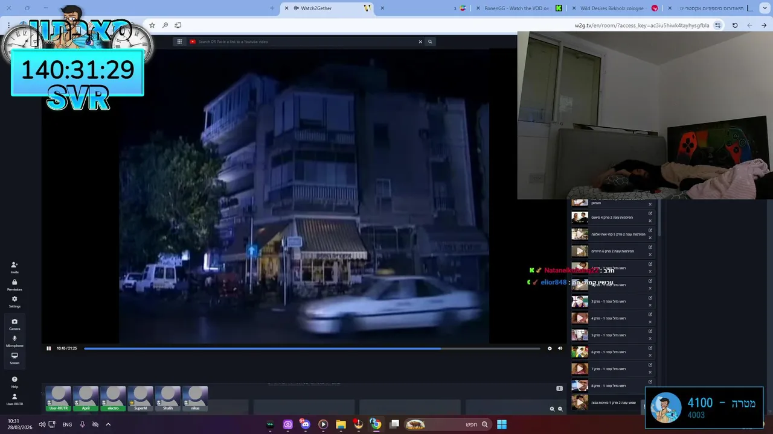Run search with the magnifier icon
773x434 pixels.
point(430,42)
